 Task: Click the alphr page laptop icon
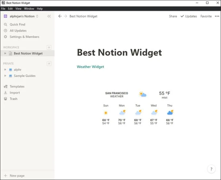point(11,70)
